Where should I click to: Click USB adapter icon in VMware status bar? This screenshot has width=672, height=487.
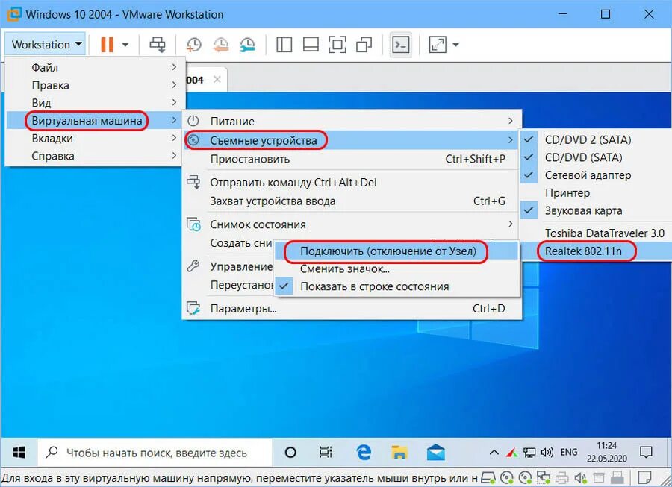pyautogui.click(x=617, y=477)
